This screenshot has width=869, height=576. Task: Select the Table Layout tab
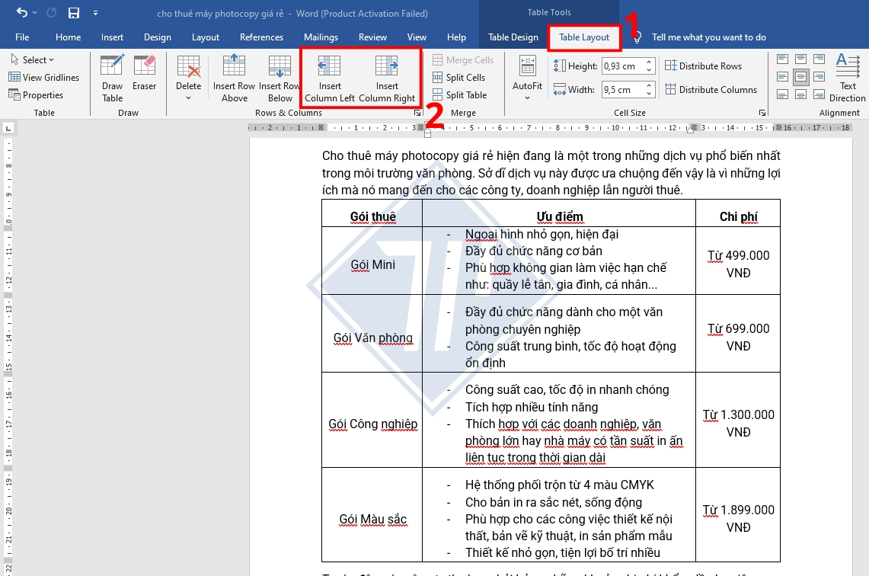584,37
